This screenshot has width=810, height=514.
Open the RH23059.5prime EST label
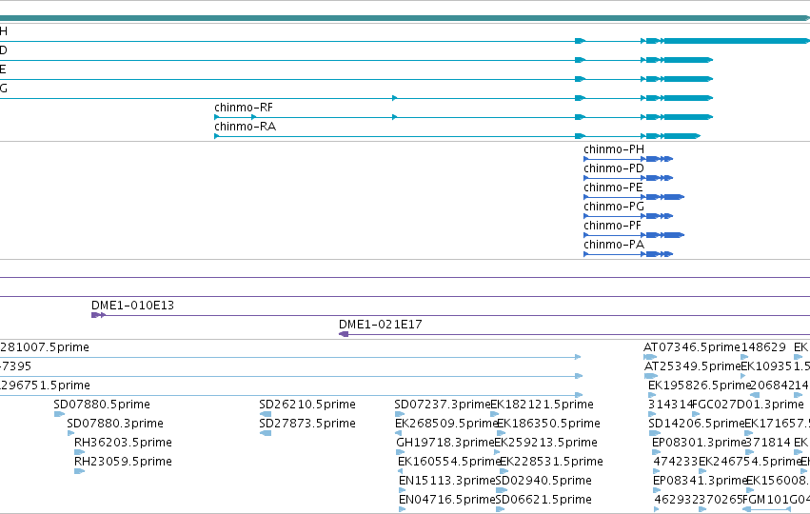tap(123, 462)
